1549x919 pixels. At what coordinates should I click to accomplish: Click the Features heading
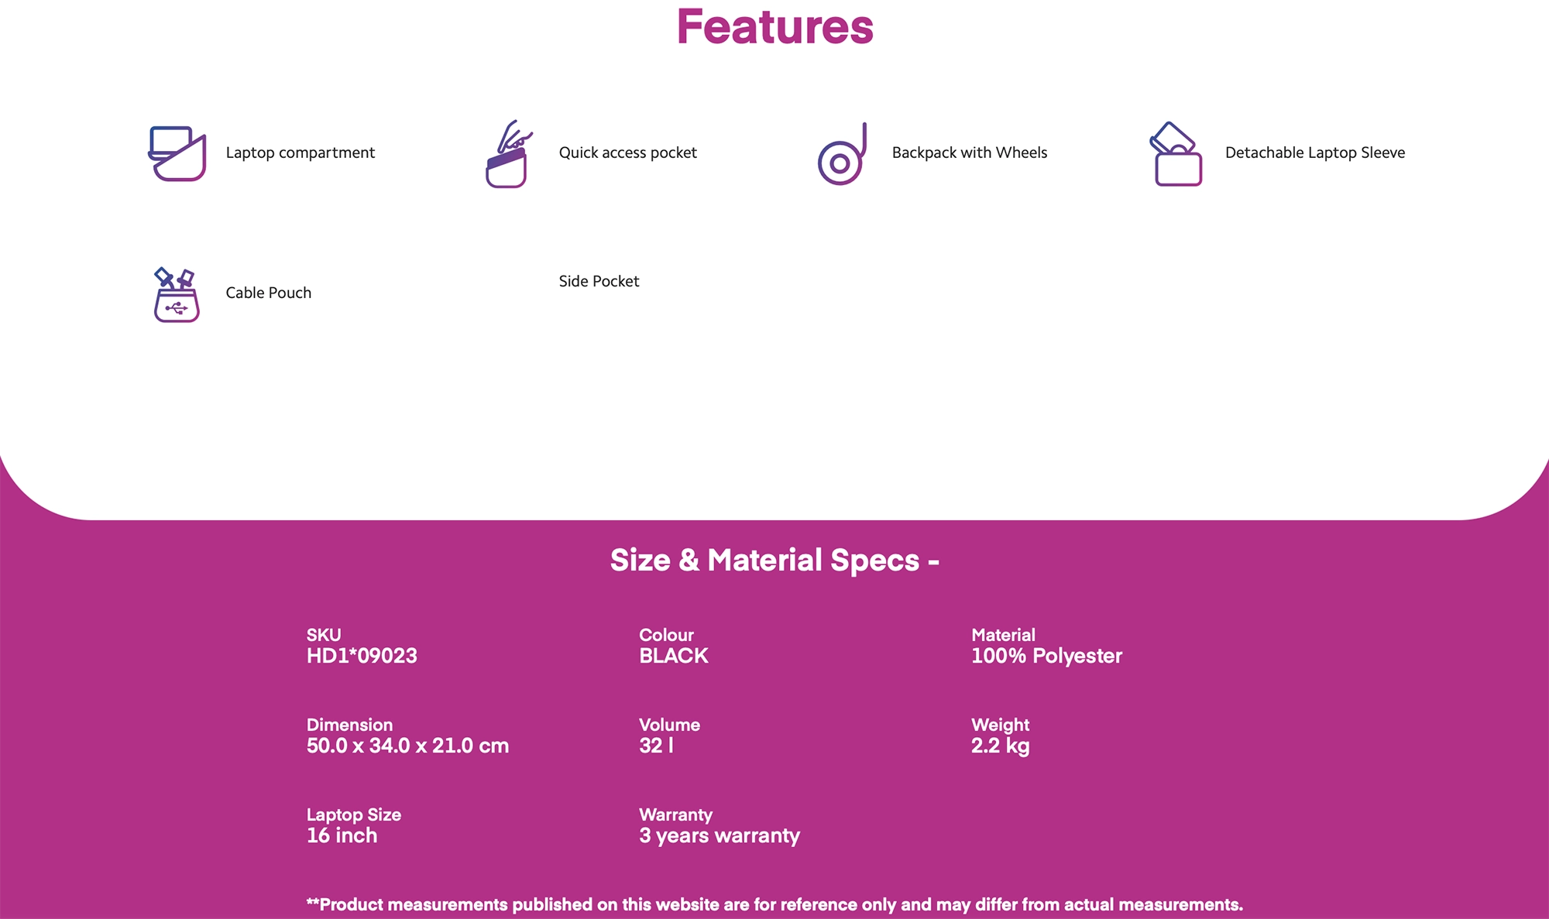click(x=774, y=27)
